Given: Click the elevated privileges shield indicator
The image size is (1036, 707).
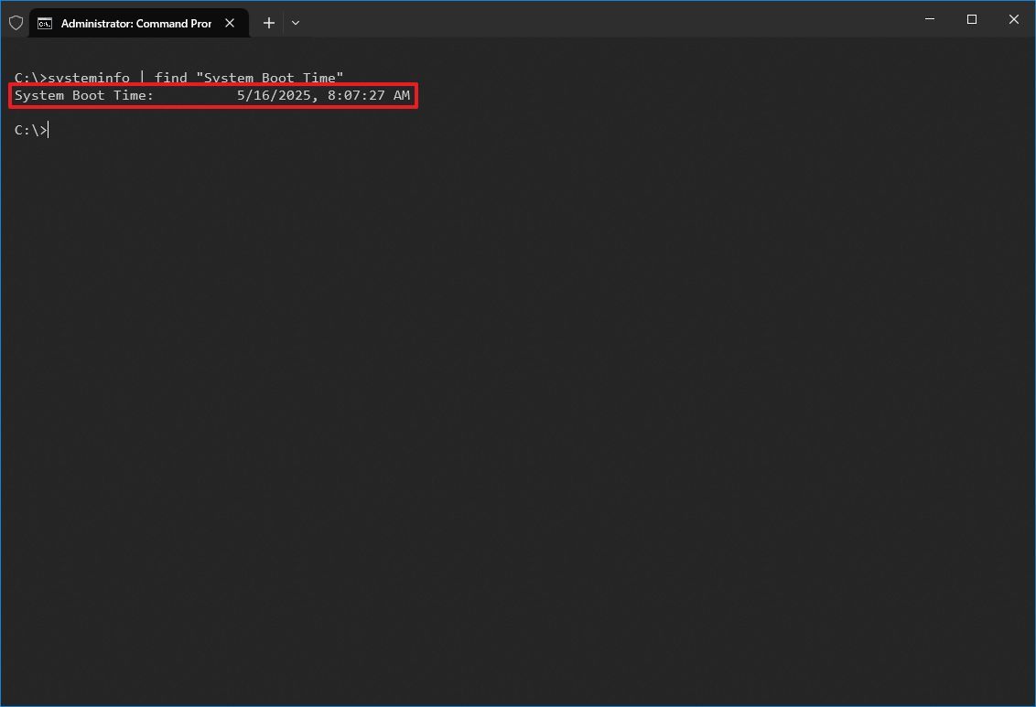Looking at the screenshot, I should (16, 22).
